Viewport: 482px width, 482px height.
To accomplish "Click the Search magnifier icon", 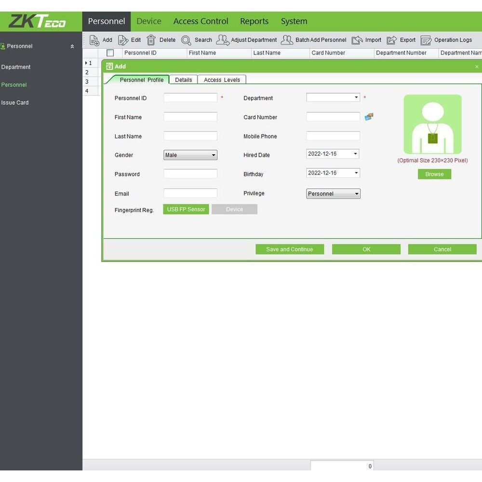I will pos(186,40).
